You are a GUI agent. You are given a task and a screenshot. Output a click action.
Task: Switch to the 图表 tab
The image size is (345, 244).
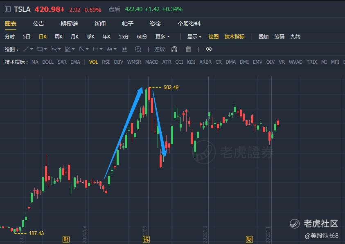[11, 24]
